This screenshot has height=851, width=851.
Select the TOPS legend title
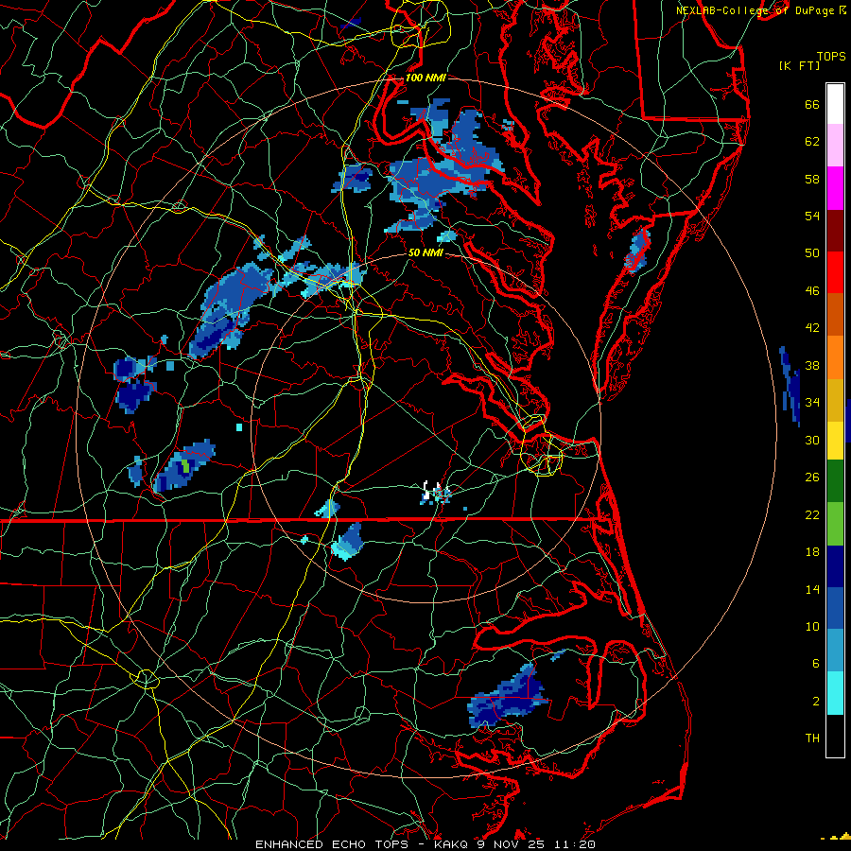pyautogui.click(x=831, y=57)
